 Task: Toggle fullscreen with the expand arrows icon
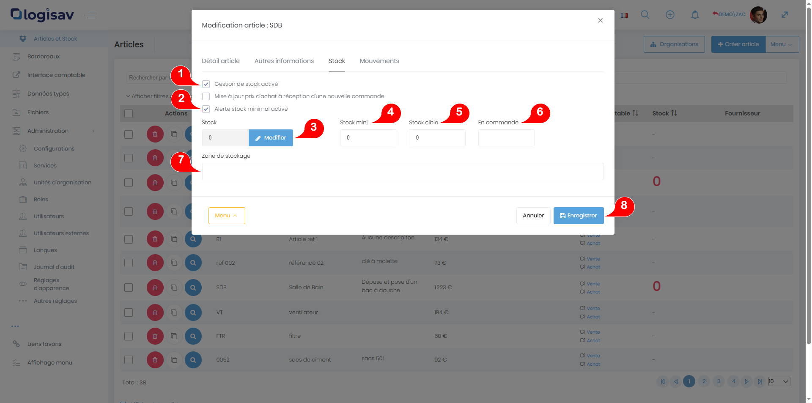pyautogui.click(x=785, y=15)
